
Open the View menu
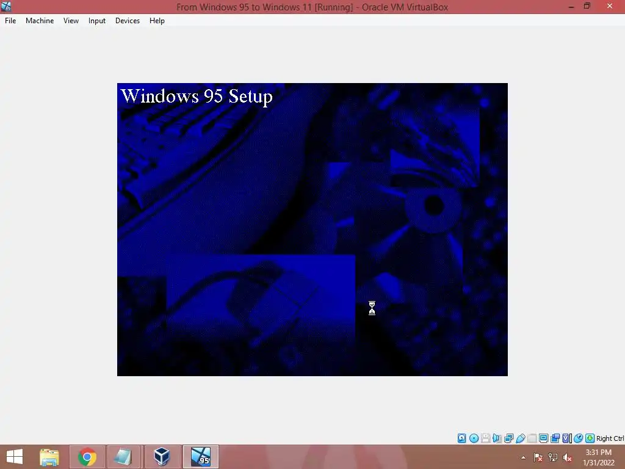[x=71, y=21]
